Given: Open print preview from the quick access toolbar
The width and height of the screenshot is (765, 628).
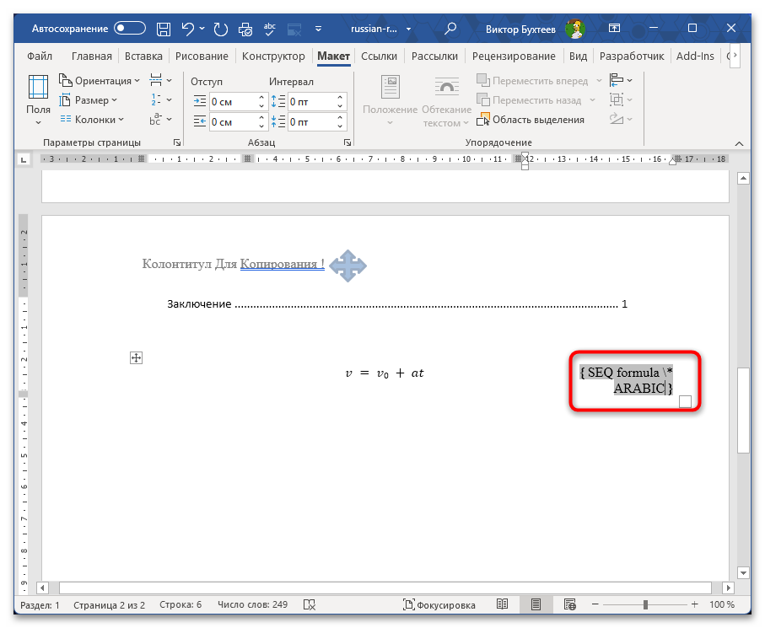Looking at the screenshot, I should (x=245, y=30).
